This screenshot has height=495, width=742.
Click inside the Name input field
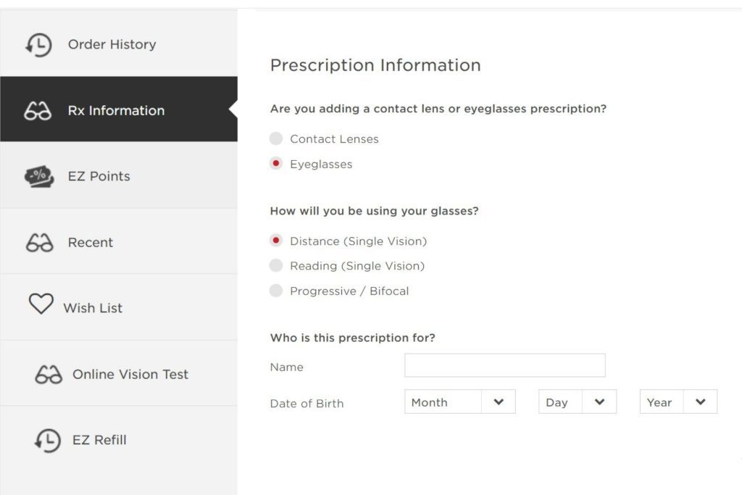pos(504,365)
